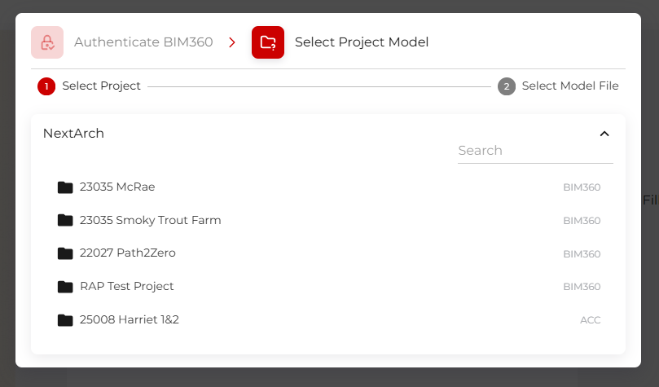Viewport: 659px width, 387px height.
Task: Click the folder icon beside 25008 Harriet 1&2
Action: [65, 319]
